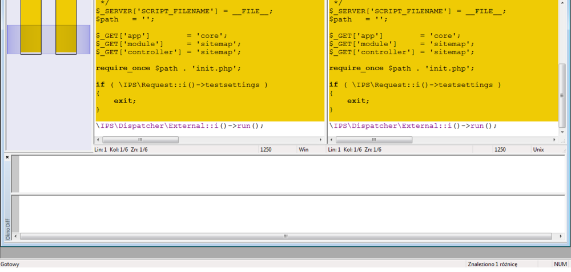This screenshot has width=571, height=272.
Task: Click the left pane 1250 encoding indicator
Action: coord(266,149)
